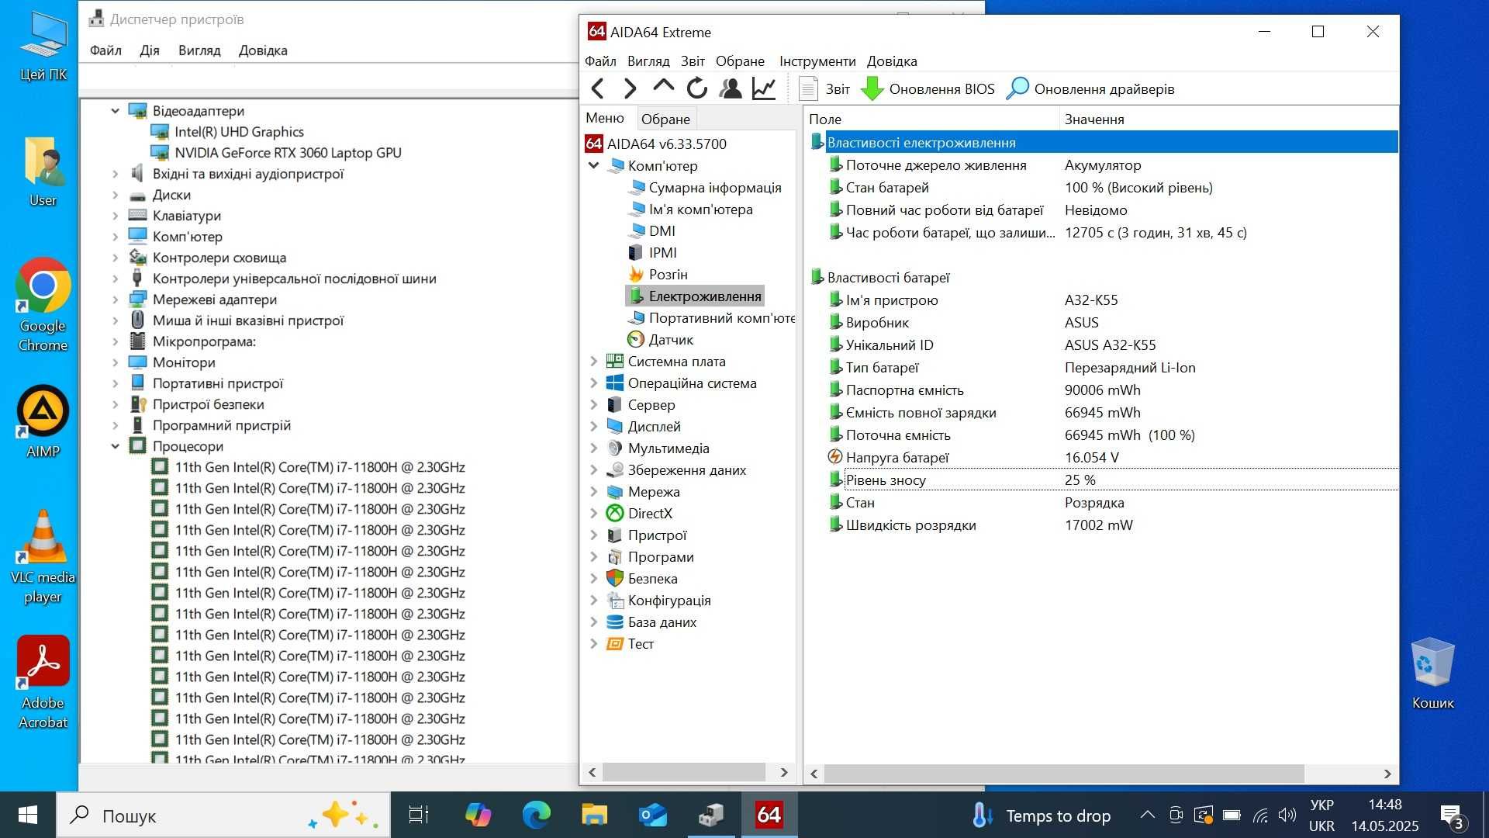Open the Windows Start button

(28, 815)
